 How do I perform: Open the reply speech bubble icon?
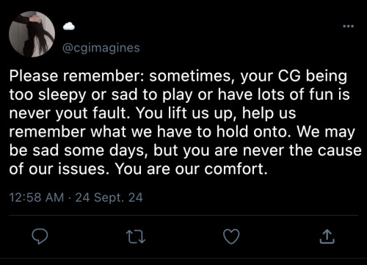click(40, 236)
